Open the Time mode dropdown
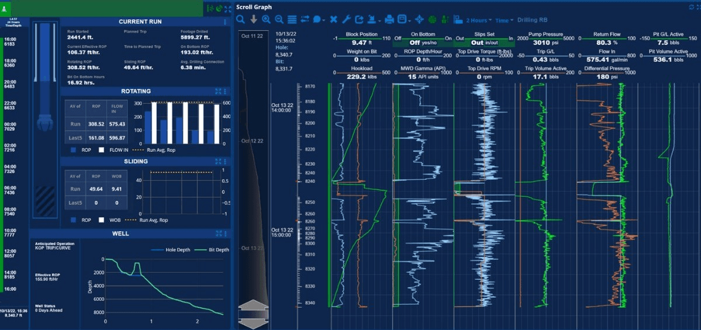The height and width of the screenshot is (330, 701). [x=504, y=20]
